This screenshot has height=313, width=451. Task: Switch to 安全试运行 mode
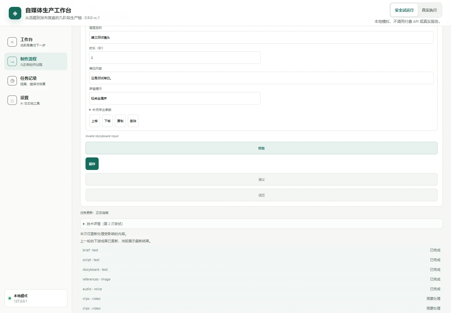(404, 10)
